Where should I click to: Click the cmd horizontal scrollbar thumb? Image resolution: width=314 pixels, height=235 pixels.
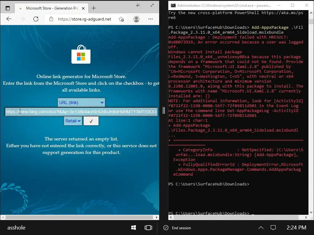coord(236,218)
